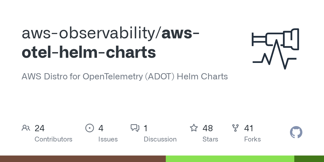Viewport: 324px width, 162px height.
Task: Click the discussion speech bubbles icon
Action: pos(135,128)
